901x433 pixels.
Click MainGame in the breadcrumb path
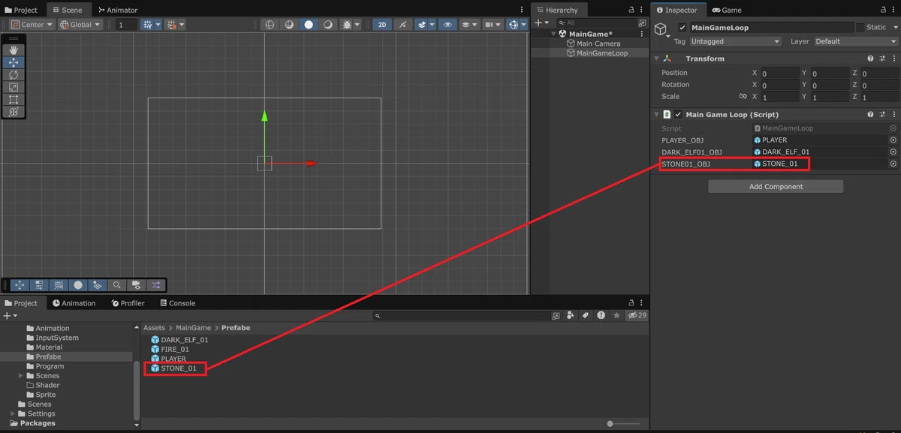(x=193, y=328)
